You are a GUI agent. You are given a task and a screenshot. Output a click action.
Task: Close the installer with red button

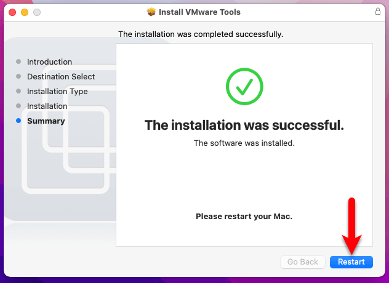[x=12, y=12]
